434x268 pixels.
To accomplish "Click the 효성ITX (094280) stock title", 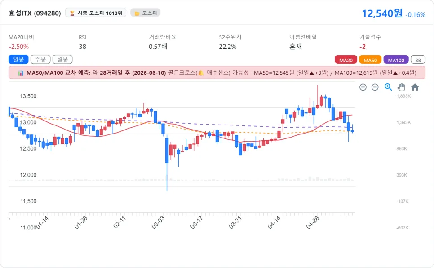I will pyautogui.click(x=35, y=13).
